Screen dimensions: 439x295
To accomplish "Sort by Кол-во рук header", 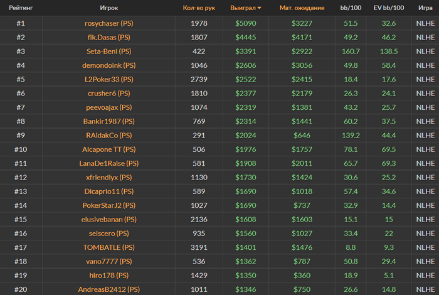I will [x=199, y=8].
